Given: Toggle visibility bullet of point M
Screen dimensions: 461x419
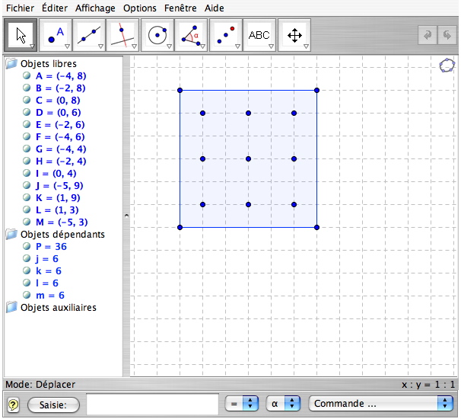Looking at the screenshot, I should coord(27,222).
